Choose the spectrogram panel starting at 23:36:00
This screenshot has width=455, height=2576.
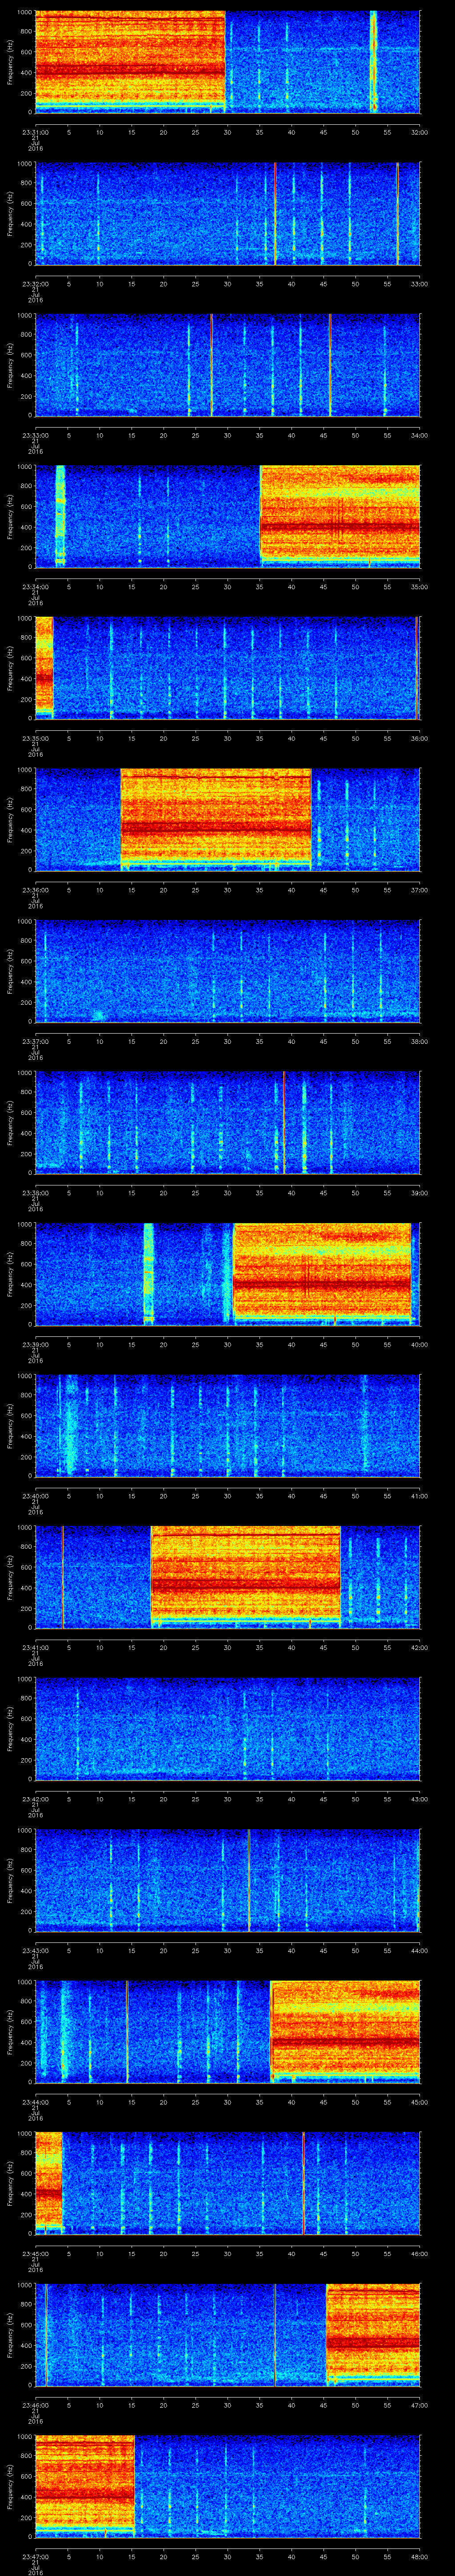pyautogui.click(x=227, y=819)
